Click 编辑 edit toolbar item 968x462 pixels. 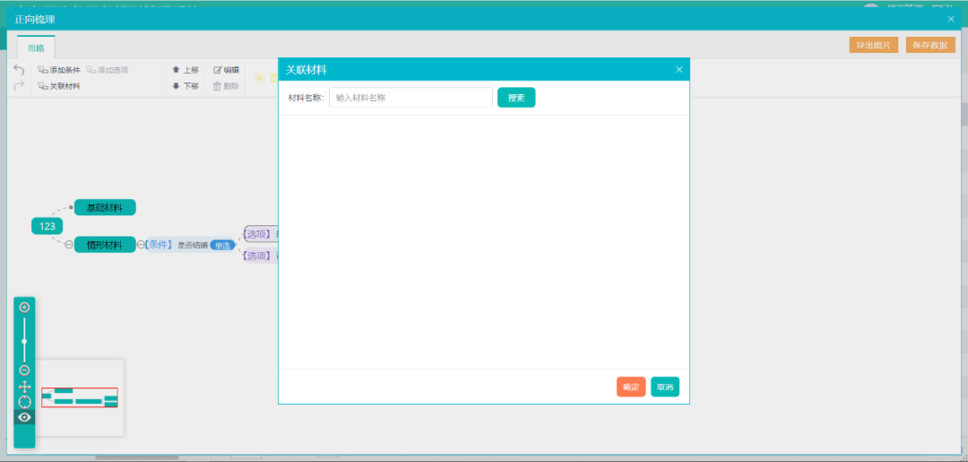click(226, 70)
